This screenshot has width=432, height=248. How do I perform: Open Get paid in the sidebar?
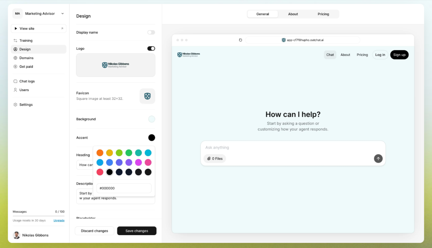pos(39,67)
